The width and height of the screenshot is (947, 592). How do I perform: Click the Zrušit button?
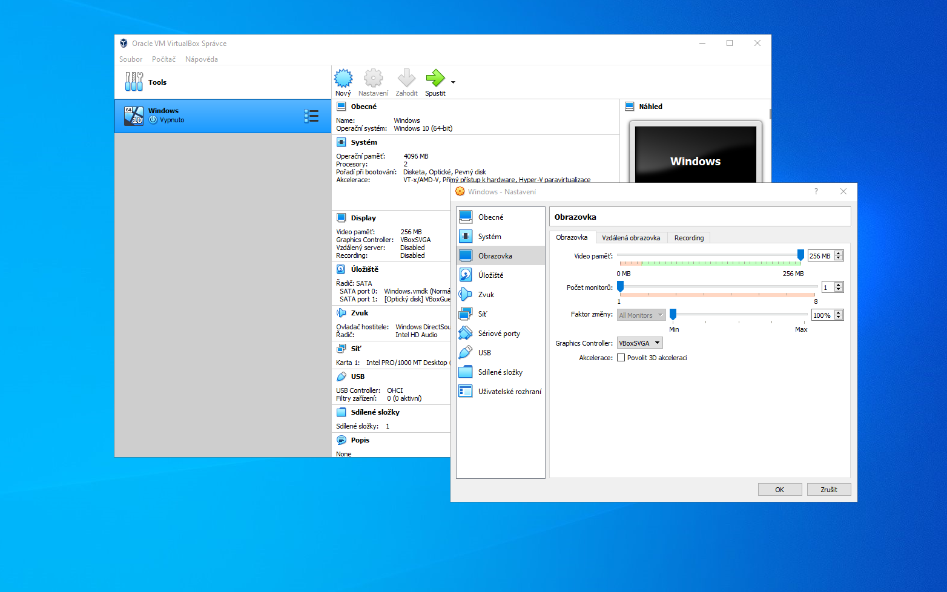(x=829, y=490)
